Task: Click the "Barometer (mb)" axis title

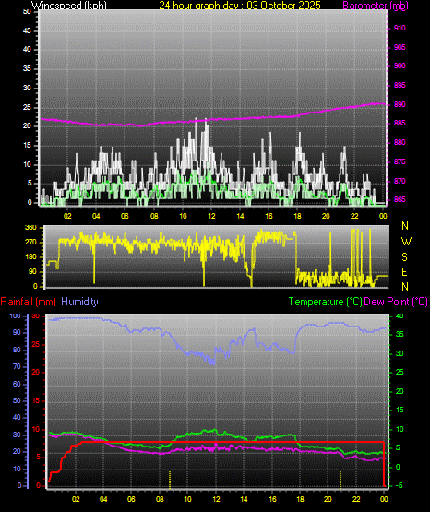Action: [376, 6]
